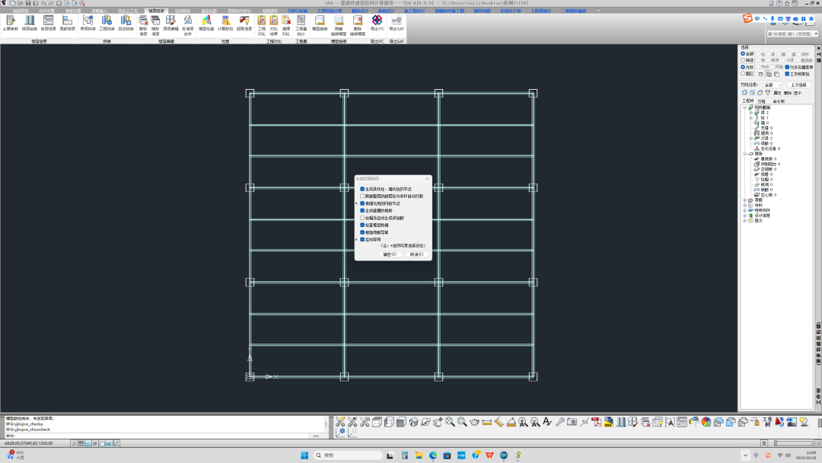Click the 工程量统计 icon
This screenshot has width=822, height=463.
(301, 25)
